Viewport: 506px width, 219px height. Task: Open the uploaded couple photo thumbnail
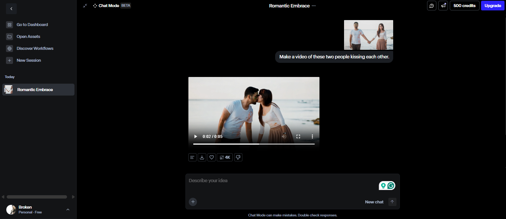pyautogui.click(x=368, y=35)
